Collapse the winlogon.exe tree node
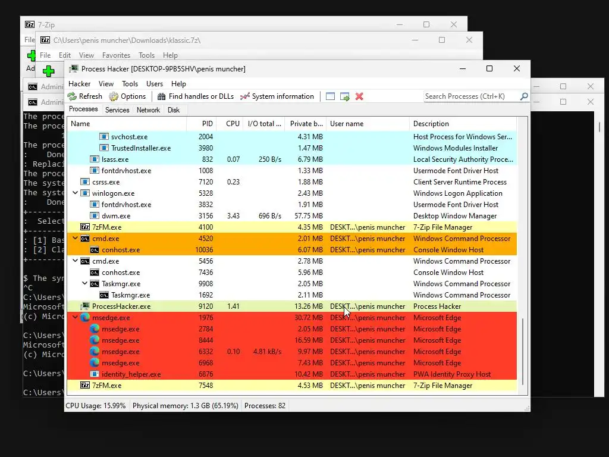The height and width of the screenshot is (457, 609). click(x=75, y=193)
